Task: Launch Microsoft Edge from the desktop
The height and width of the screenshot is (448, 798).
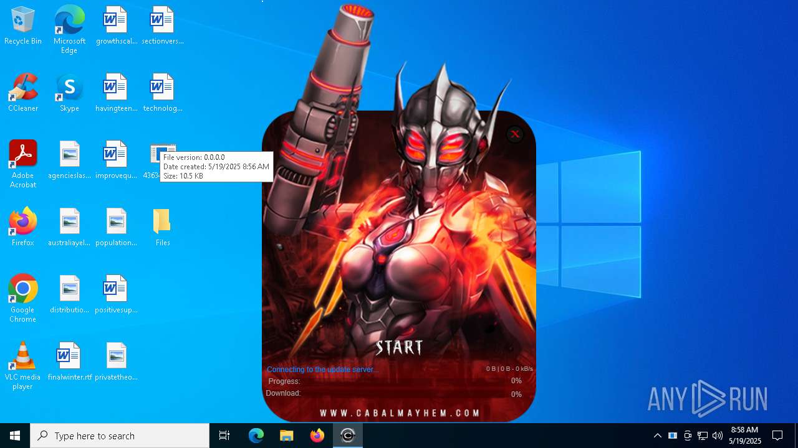Action: coord(69,29)
